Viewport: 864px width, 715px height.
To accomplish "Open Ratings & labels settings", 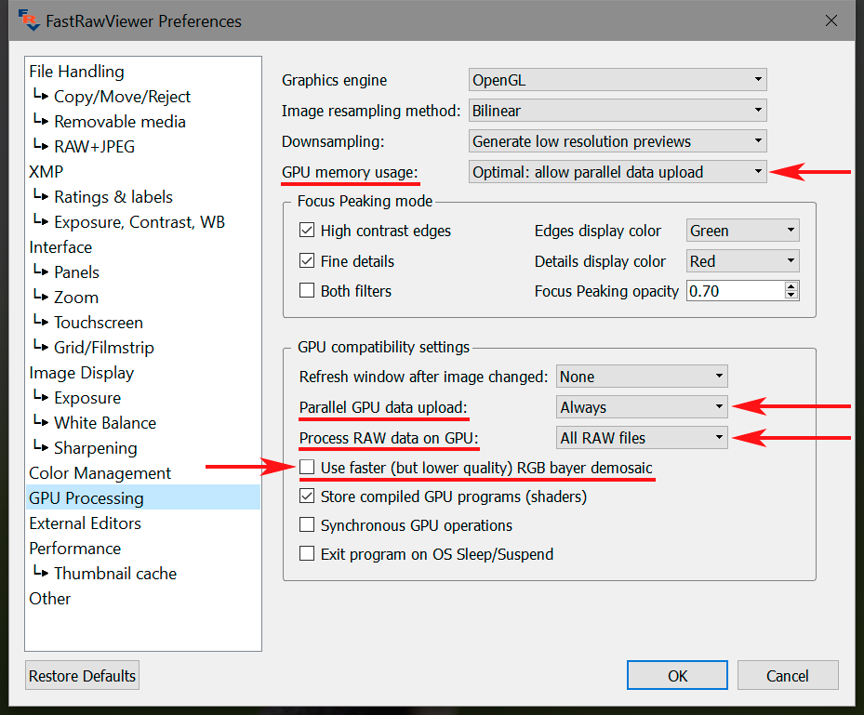I will (x=113, y=197).
